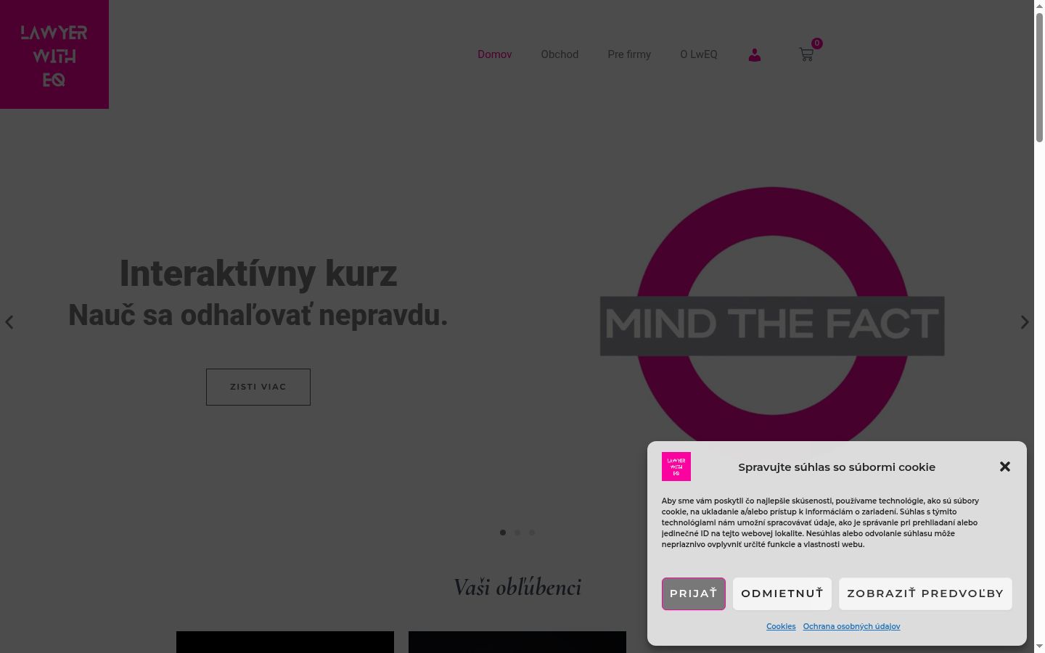Click 'Nauč sa odhaľovať nepravdu.' text
Viewport: 1045px width, 653px height.
[258, 316]
